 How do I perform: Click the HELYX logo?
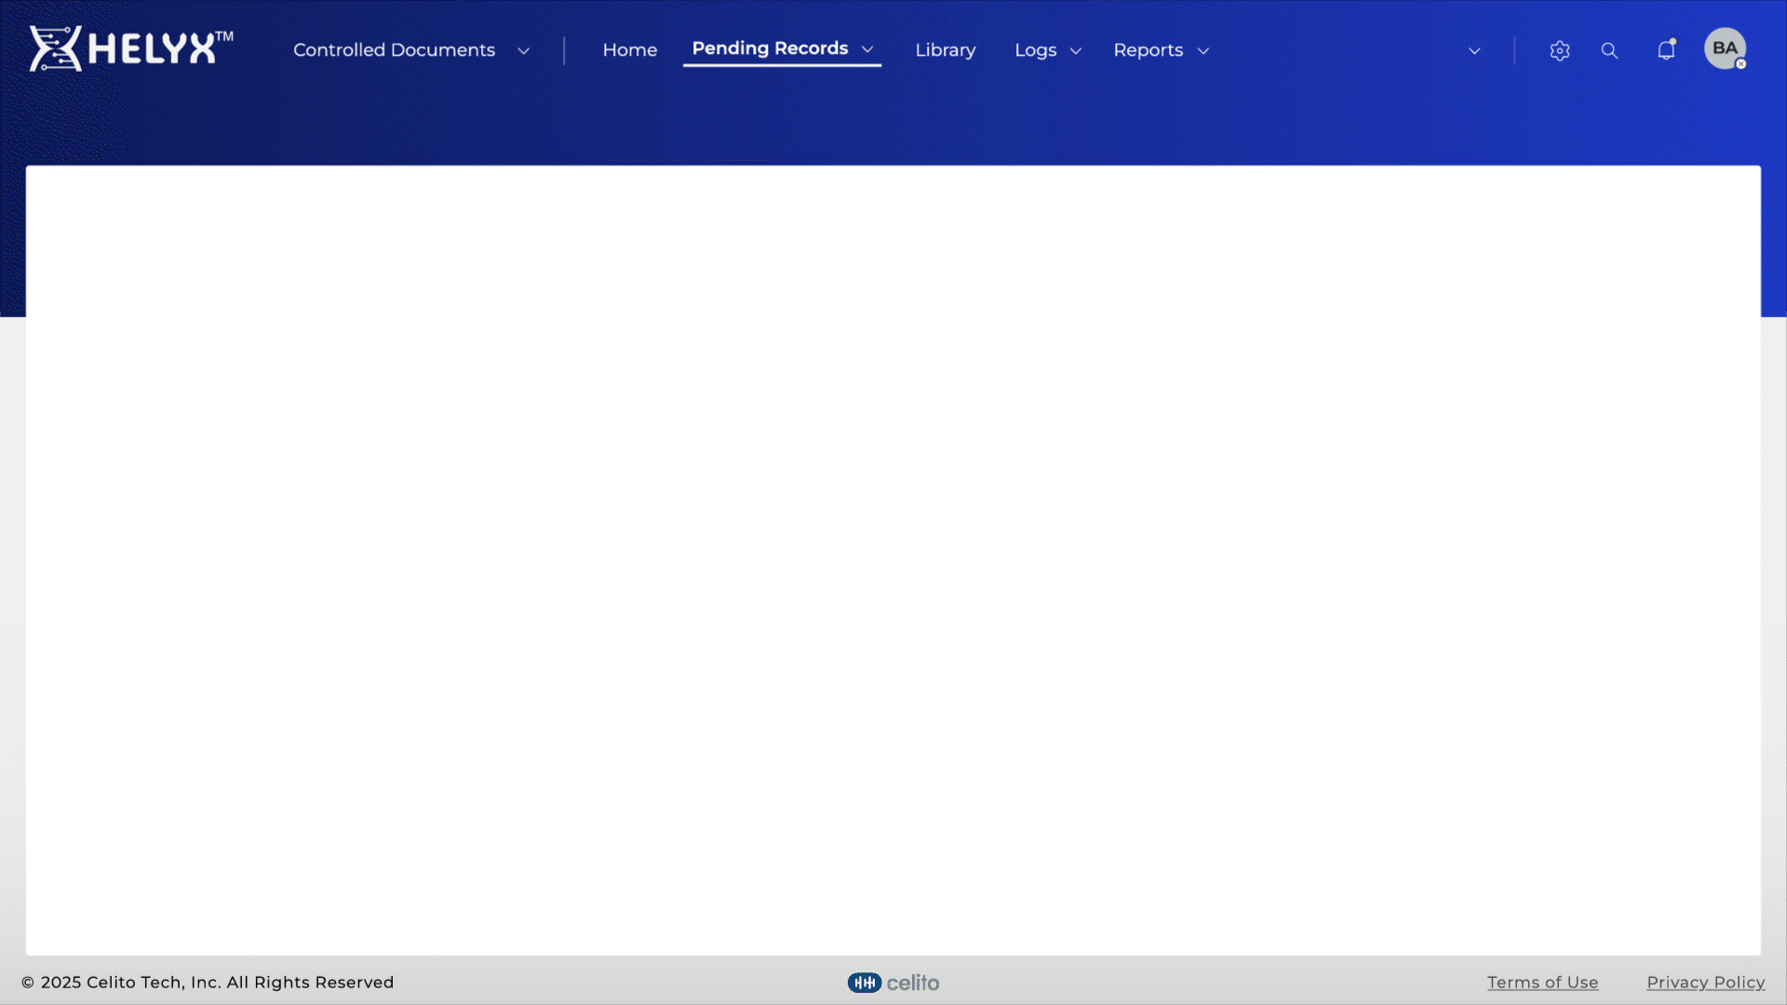click(130, 48)
